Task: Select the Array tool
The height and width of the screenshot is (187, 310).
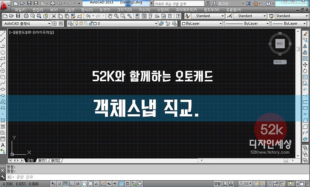Action: pos(305,59)
